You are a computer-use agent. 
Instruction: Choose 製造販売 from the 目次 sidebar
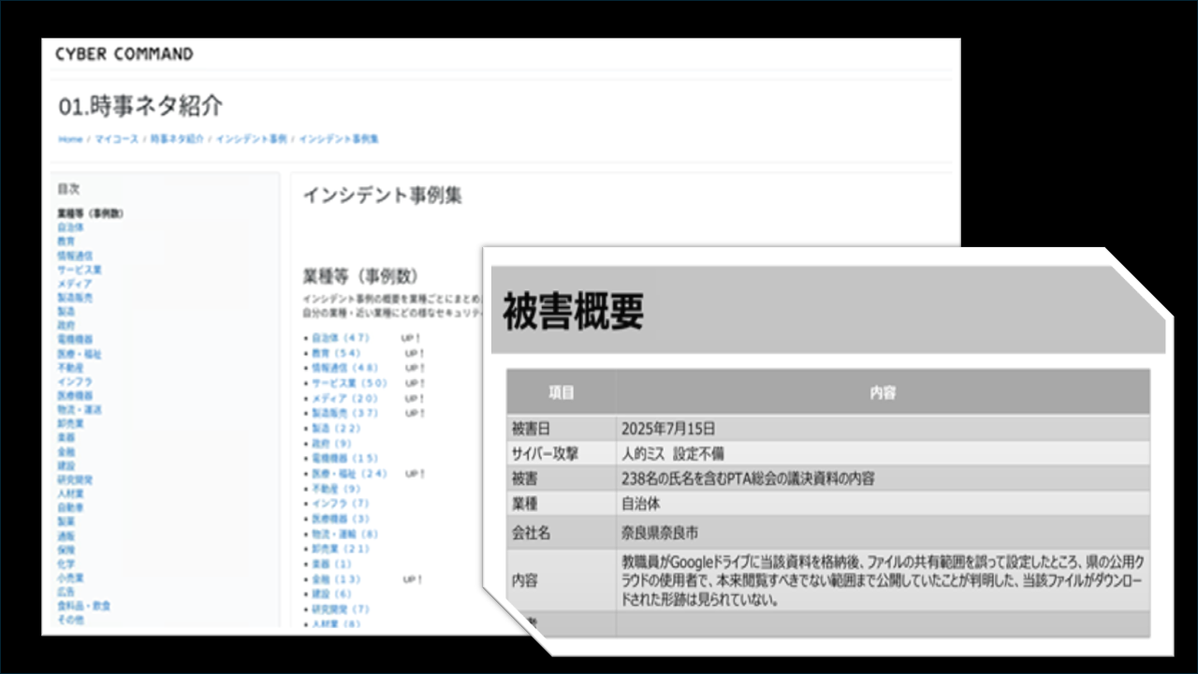pyautogui.click(x=75, y=298)
